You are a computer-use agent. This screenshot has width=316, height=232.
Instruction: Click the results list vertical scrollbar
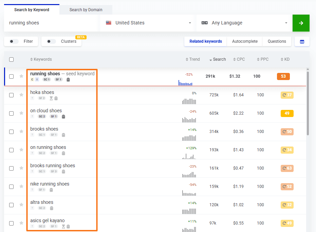tap(308, 103)
